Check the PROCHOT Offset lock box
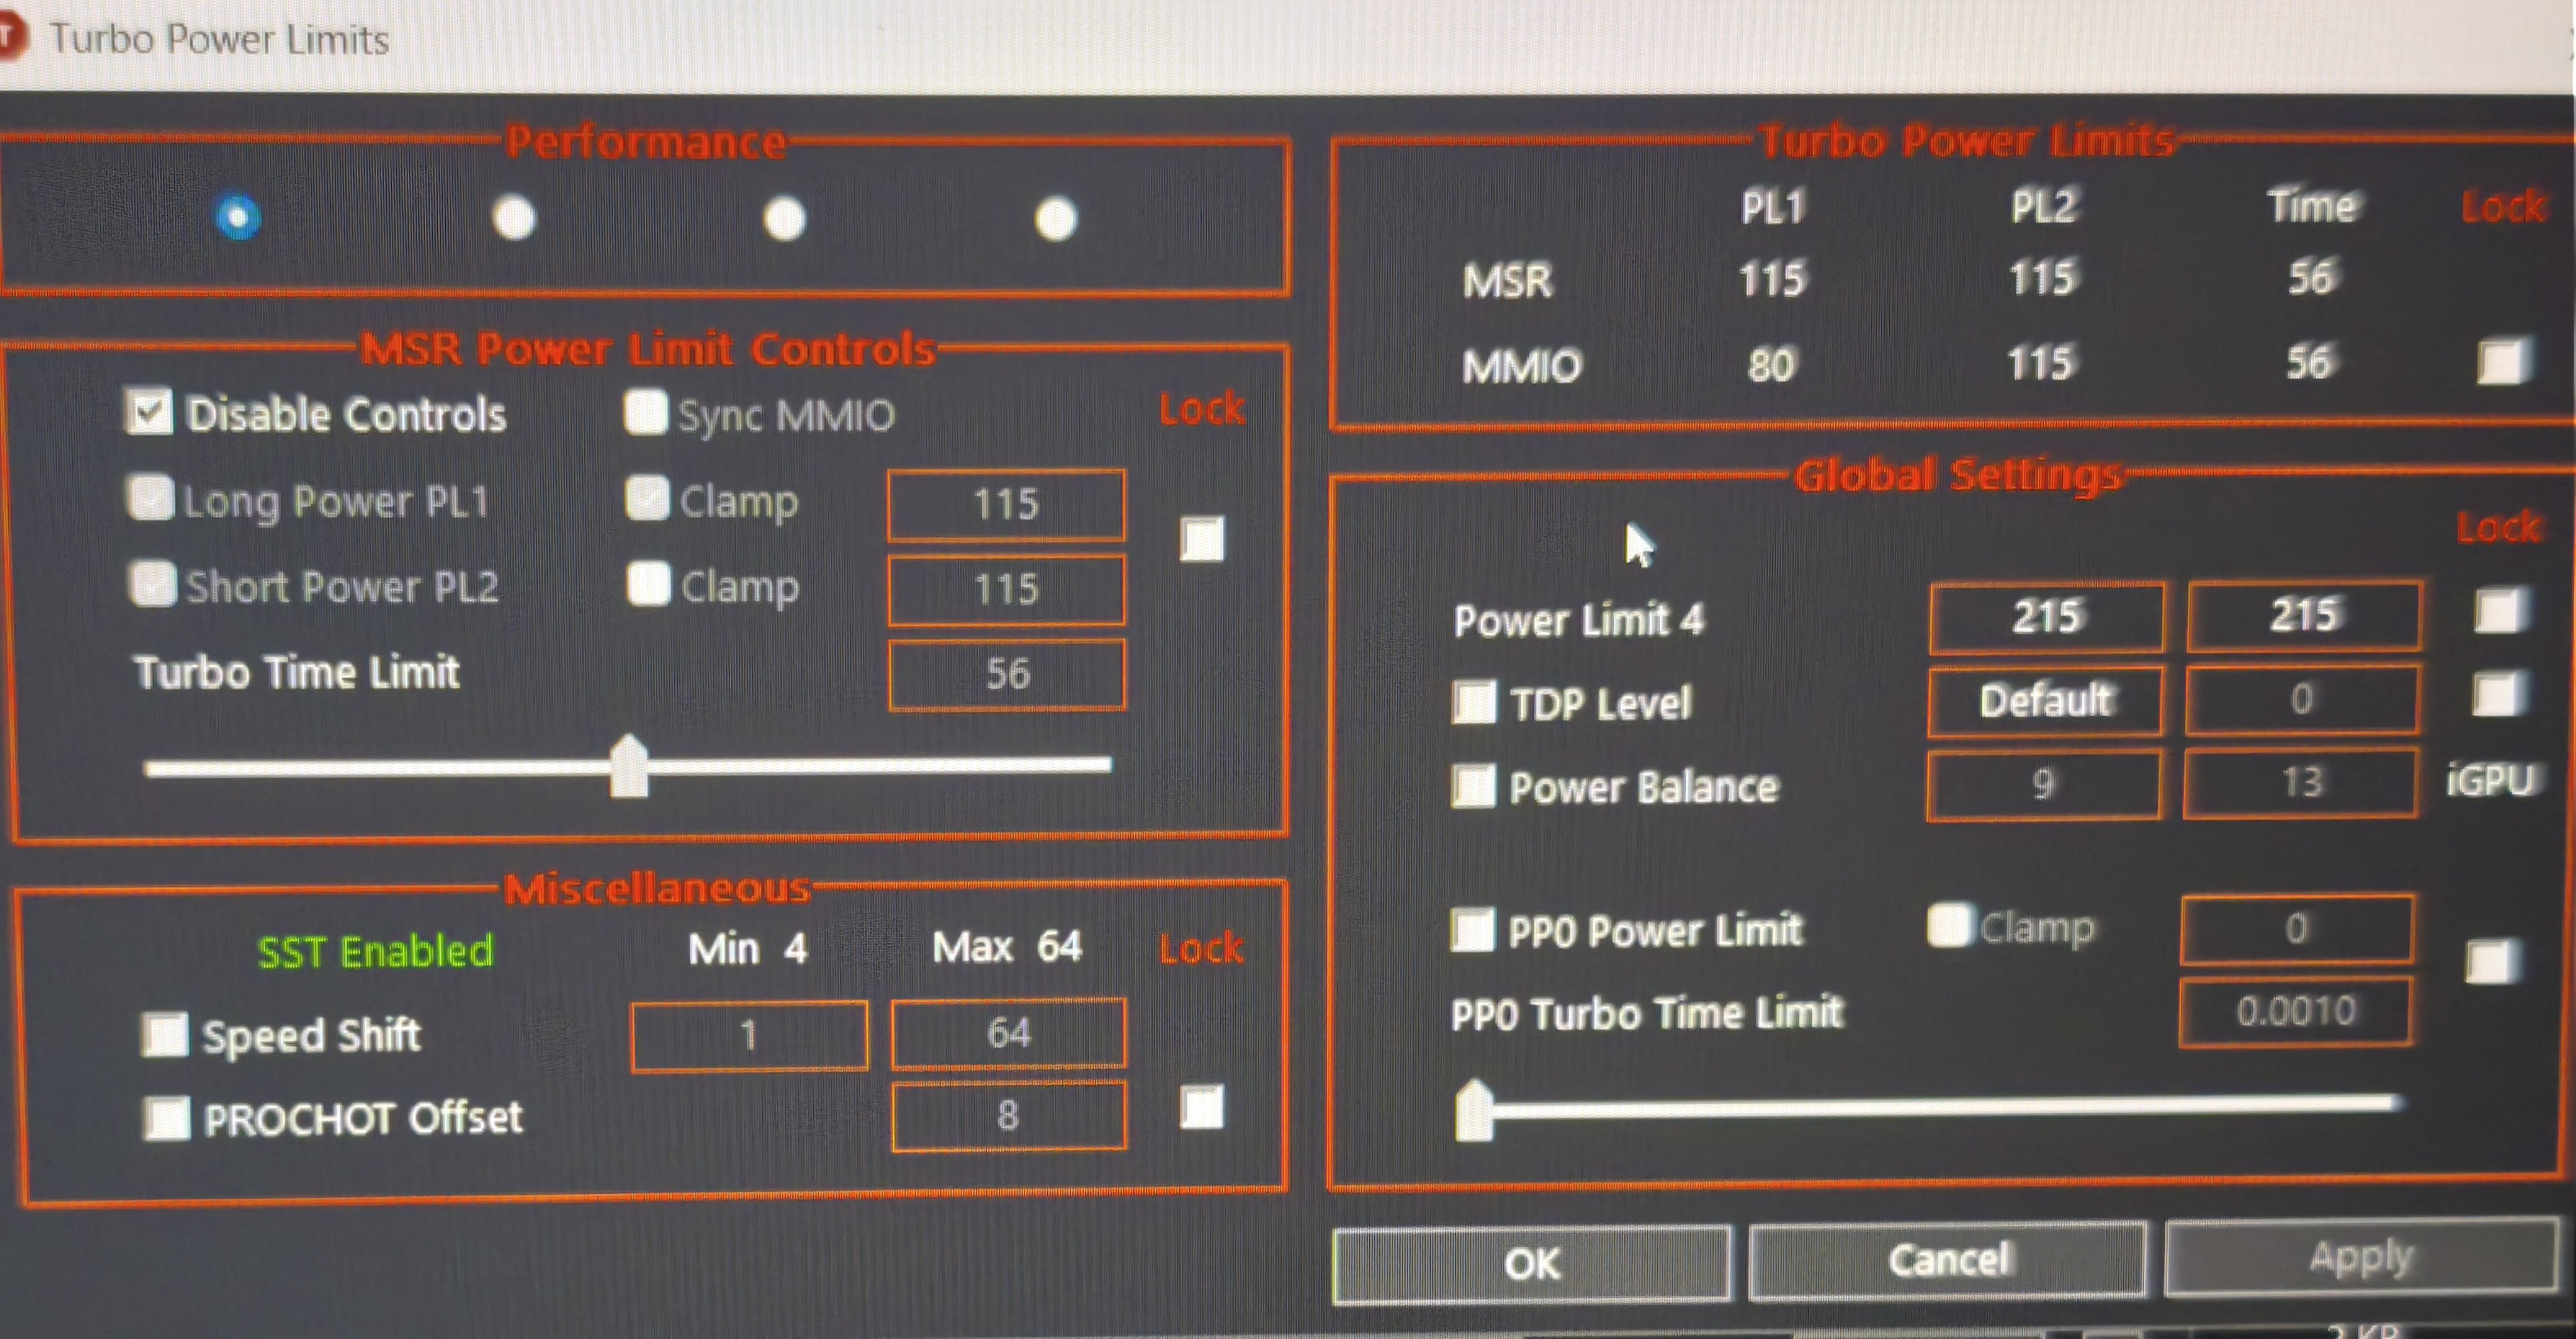Image resolution: width=2576 pixels, height=1339 pixels. click(1202, 1108)
